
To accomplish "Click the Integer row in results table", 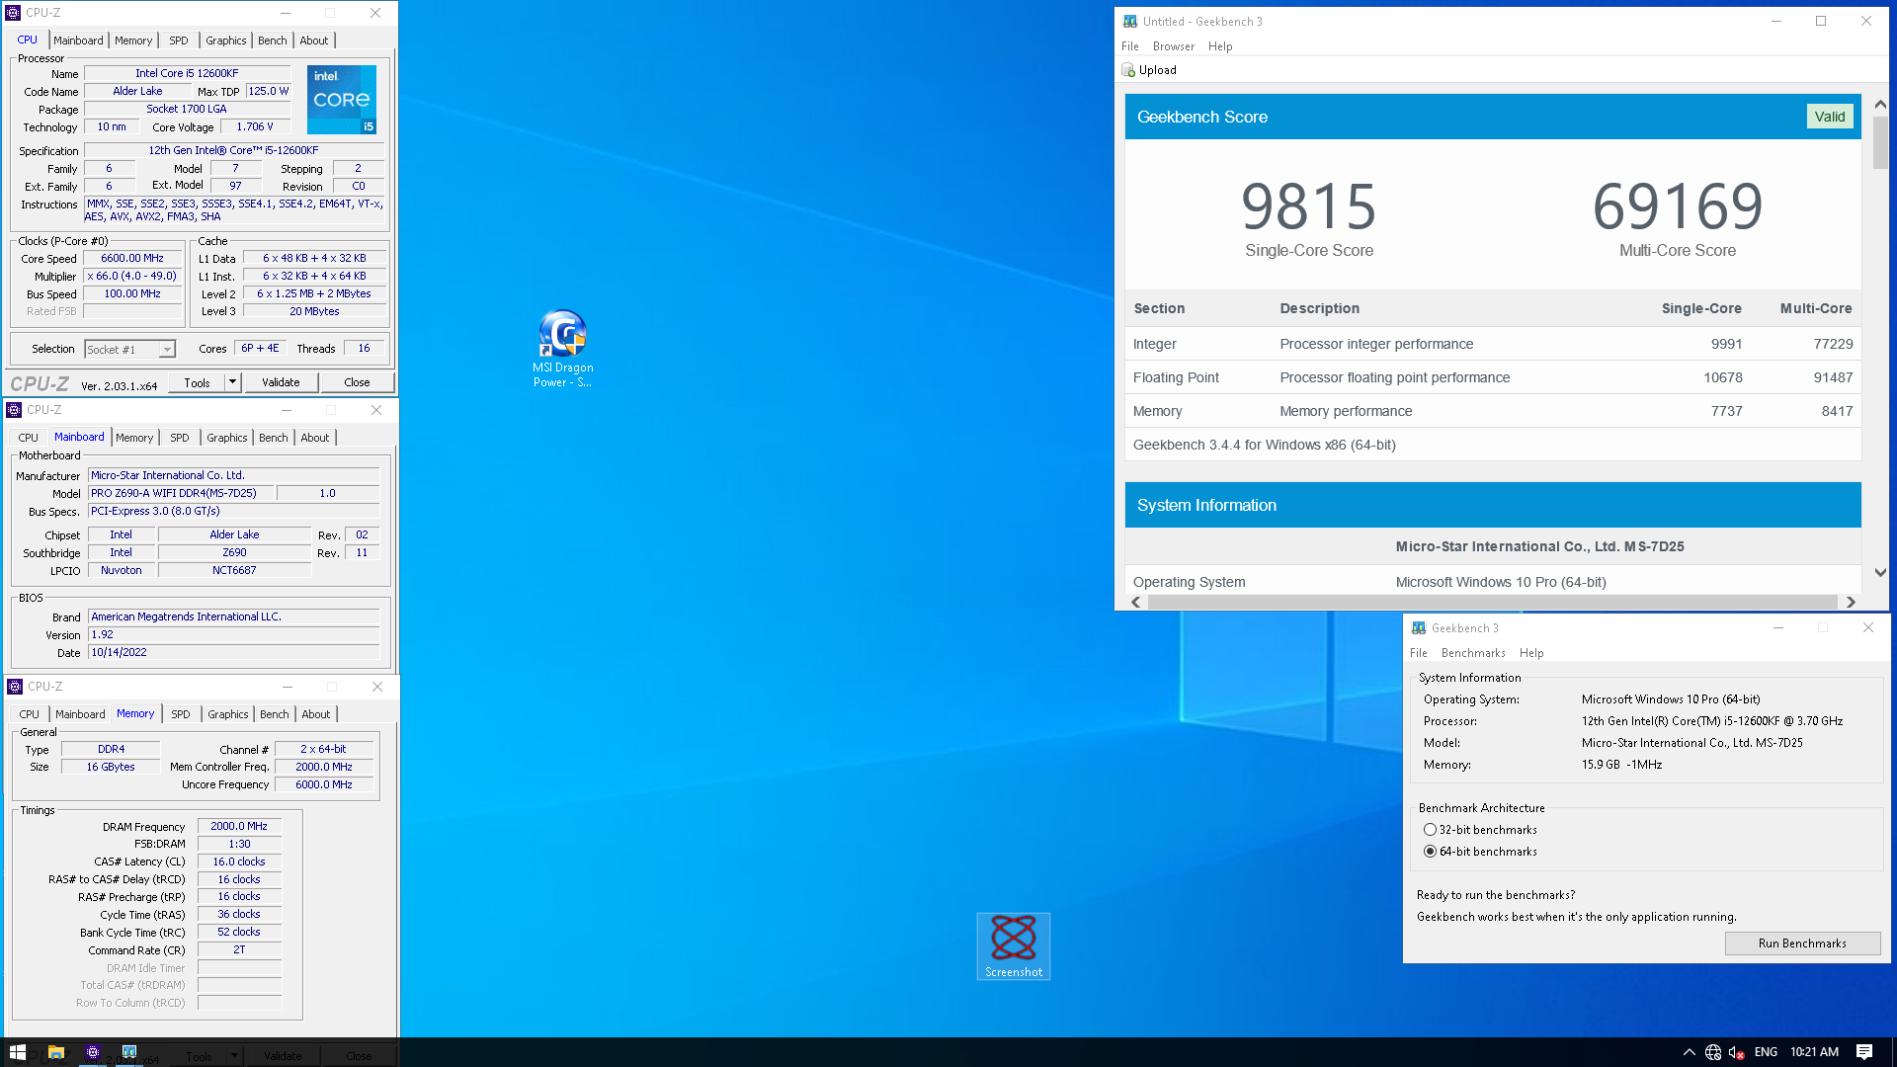I will 1493,344.
